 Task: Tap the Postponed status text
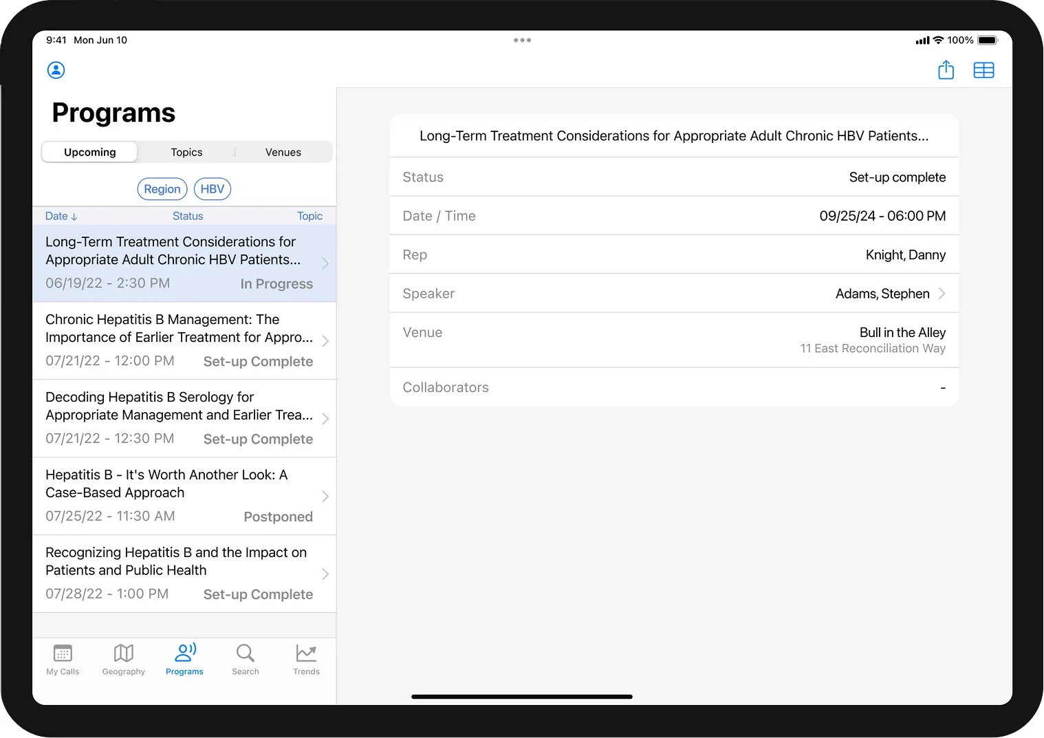(278, 517)
